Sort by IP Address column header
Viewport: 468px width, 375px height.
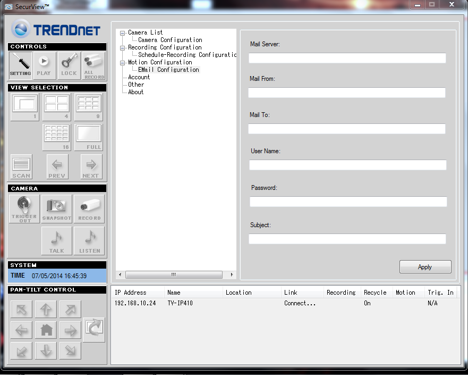coord(138,293)
